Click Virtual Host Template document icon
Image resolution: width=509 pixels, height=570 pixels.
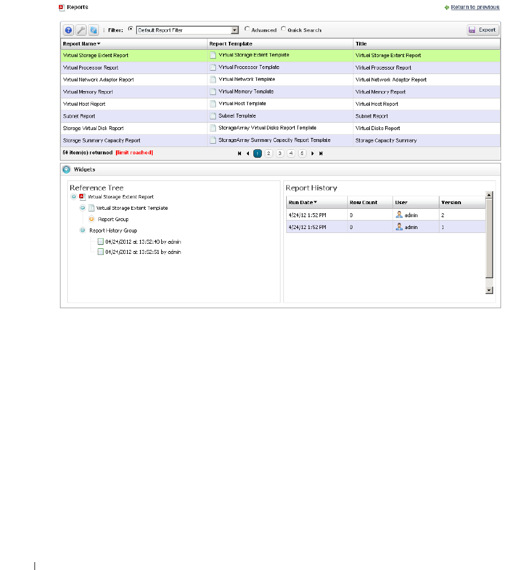213,104
